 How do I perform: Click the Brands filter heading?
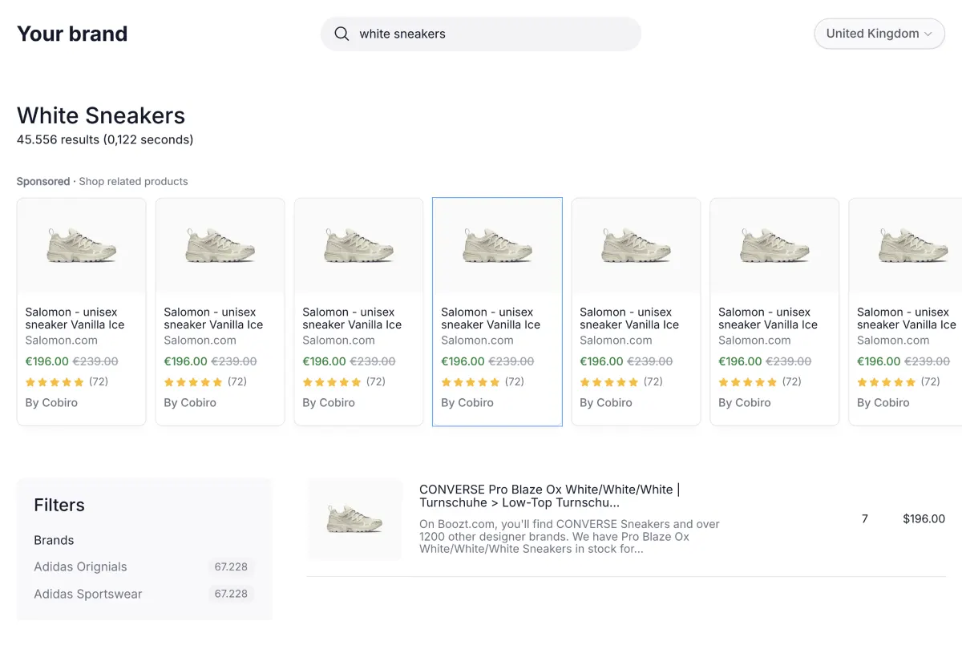coord(54,540)
